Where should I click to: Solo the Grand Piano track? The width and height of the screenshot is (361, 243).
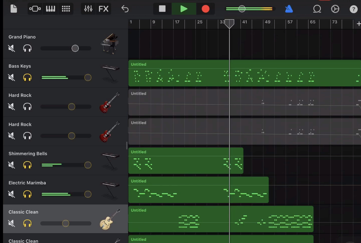click(27, 48)
